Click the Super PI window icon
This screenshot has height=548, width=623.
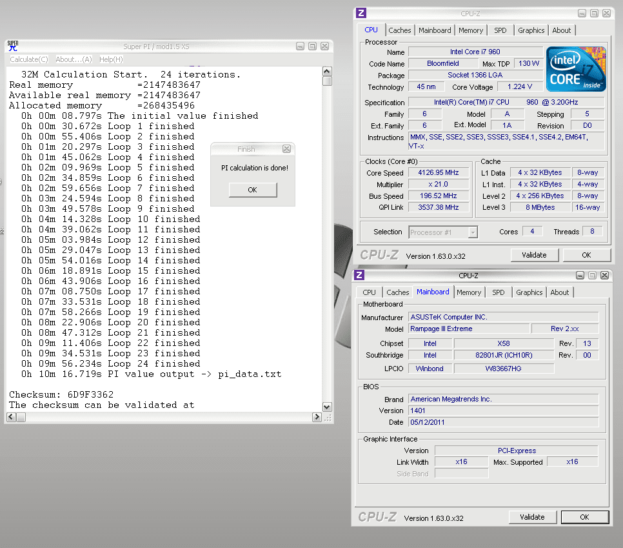[x=13, y=46]
